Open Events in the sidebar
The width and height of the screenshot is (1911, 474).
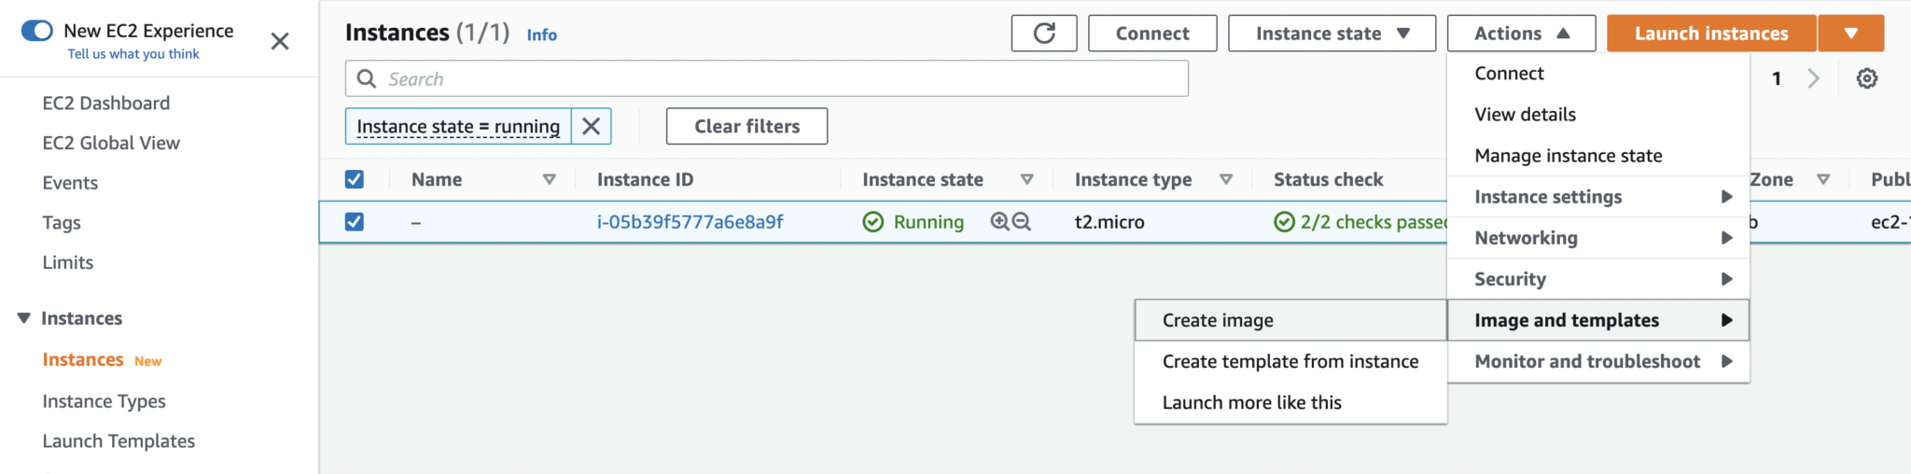coord(70,183)
